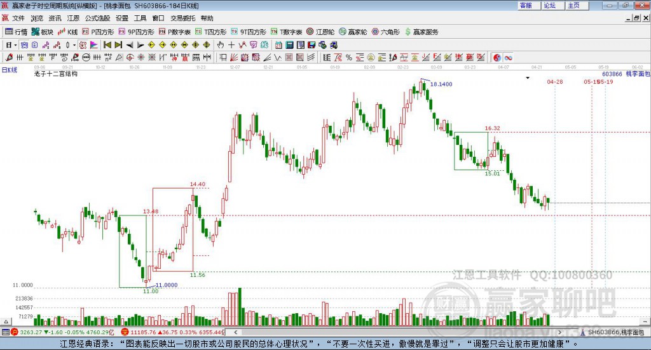Select the red pen drawing tool
Screen dimensions: 651x350
coord(9,58)
